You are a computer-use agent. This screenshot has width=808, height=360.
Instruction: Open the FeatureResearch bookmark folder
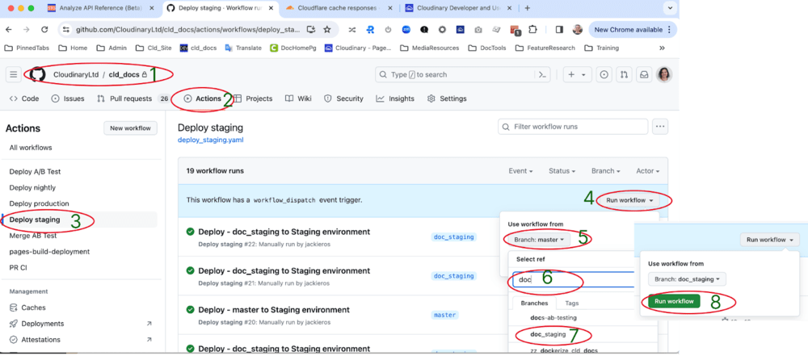pyautogui.click(x=545, y=48)
